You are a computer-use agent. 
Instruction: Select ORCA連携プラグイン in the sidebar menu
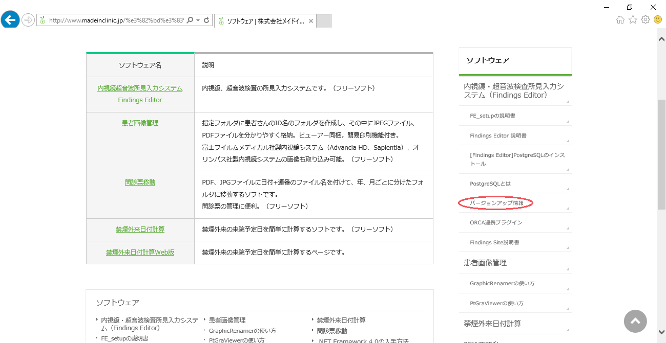coord(496,223)
